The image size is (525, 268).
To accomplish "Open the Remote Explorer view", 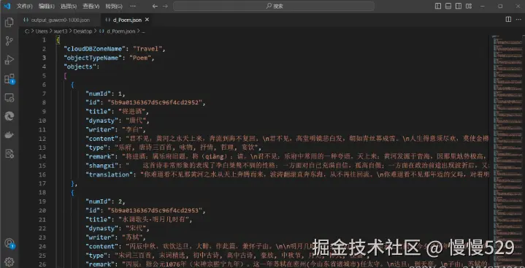I will [x=9, y=98].
